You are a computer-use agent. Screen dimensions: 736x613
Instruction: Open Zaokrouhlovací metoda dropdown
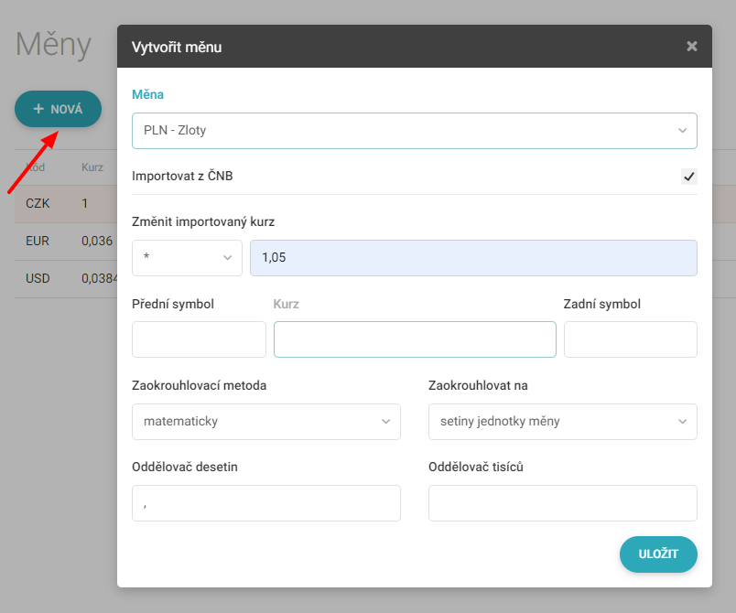(x=266, y=421)
